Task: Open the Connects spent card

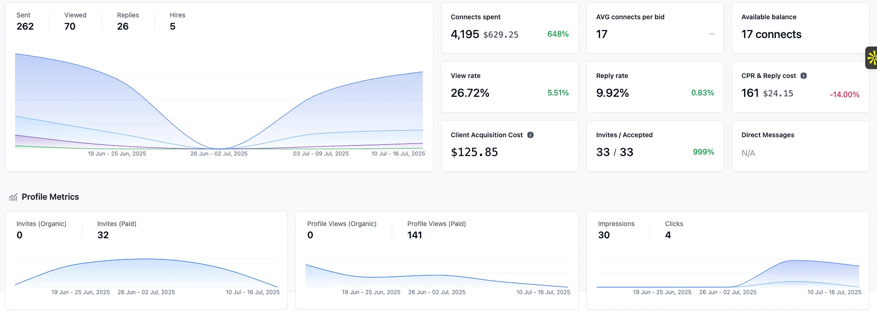Action: click(x=509, y=28)
